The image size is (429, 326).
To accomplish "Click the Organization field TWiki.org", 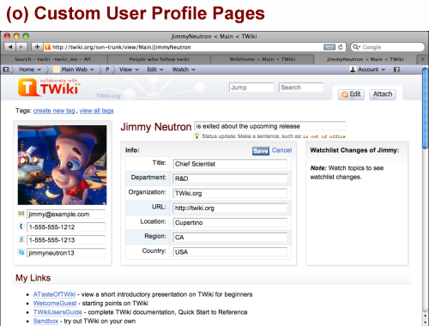I will click(230, 193).
